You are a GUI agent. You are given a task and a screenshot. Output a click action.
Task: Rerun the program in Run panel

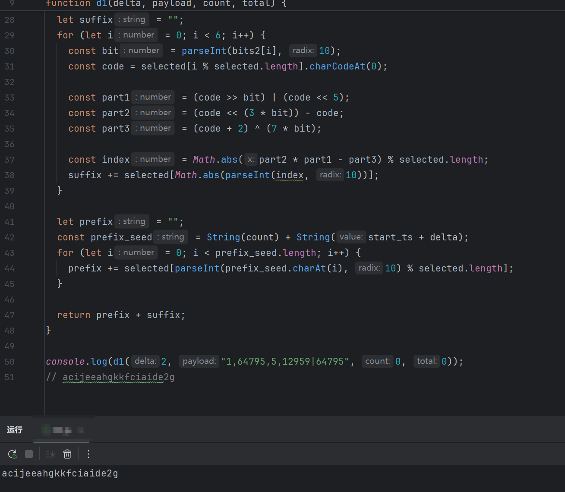tap(13, 454)
